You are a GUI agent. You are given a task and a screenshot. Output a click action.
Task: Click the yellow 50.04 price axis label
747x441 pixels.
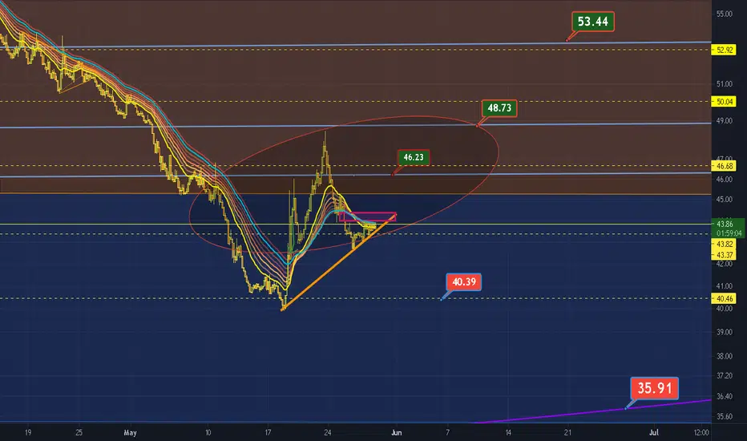coord(724,102)
